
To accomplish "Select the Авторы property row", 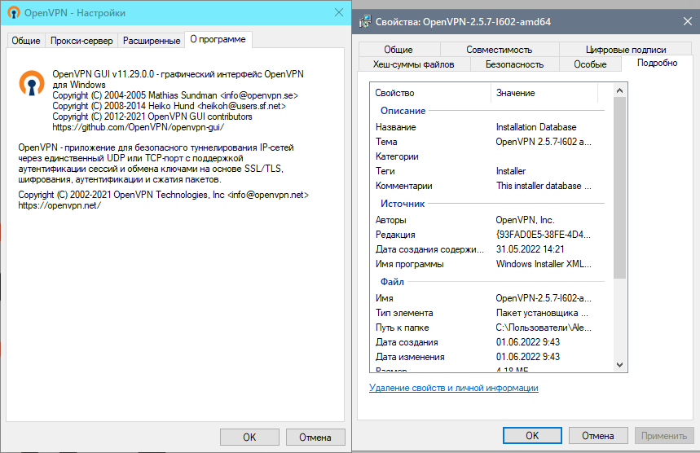I will click(x=490, y=220).
